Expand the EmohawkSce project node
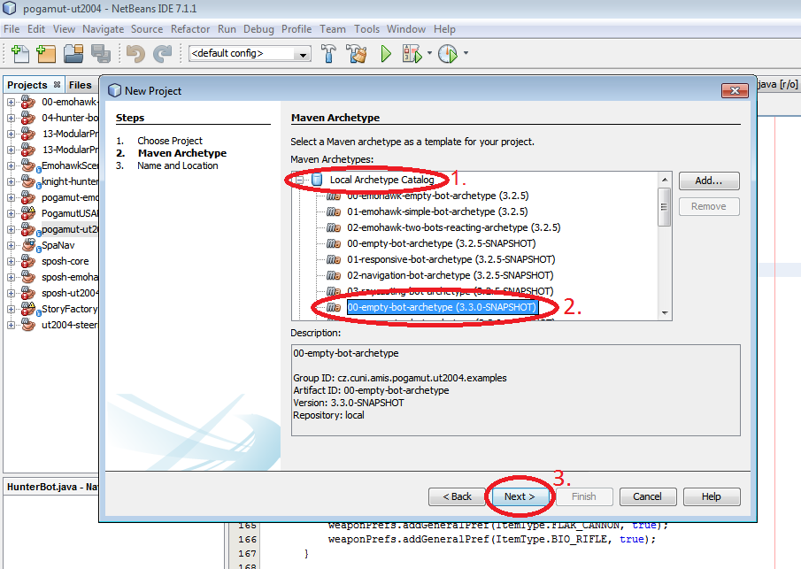Viewport: 801px width, 569px height. pos(11,165)
